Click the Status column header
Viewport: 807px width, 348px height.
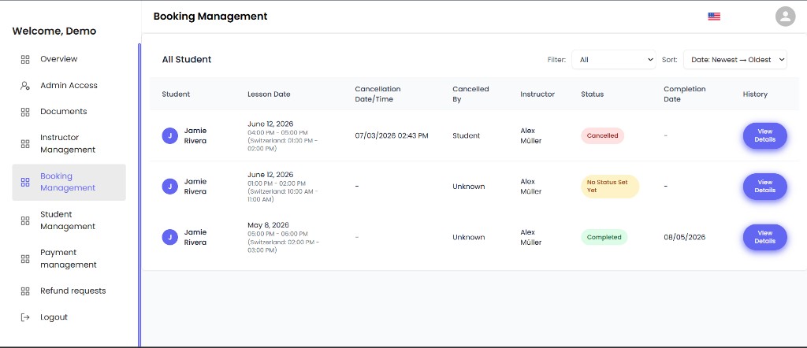[x=593, y=94]
